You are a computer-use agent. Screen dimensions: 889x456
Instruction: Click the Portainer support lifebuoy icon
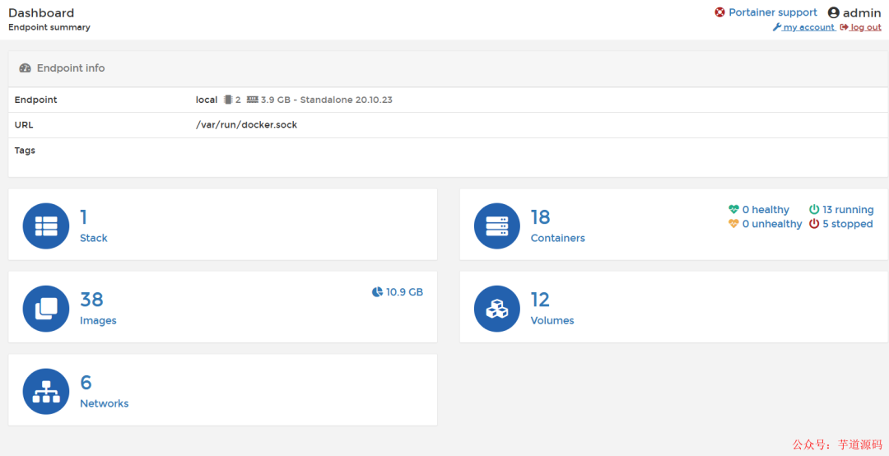pos(720,12)
